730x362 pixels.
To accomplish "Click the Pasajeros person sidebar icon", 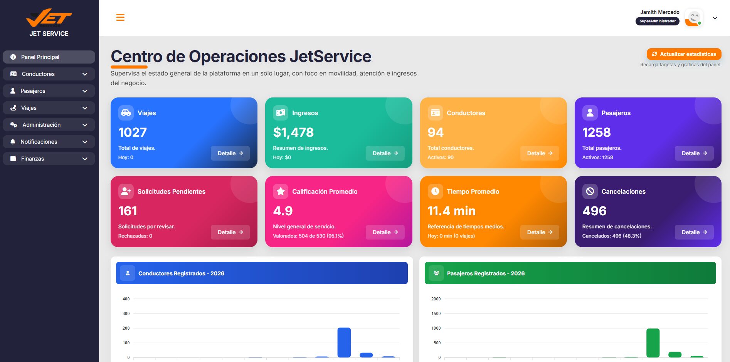I will 13,91.
